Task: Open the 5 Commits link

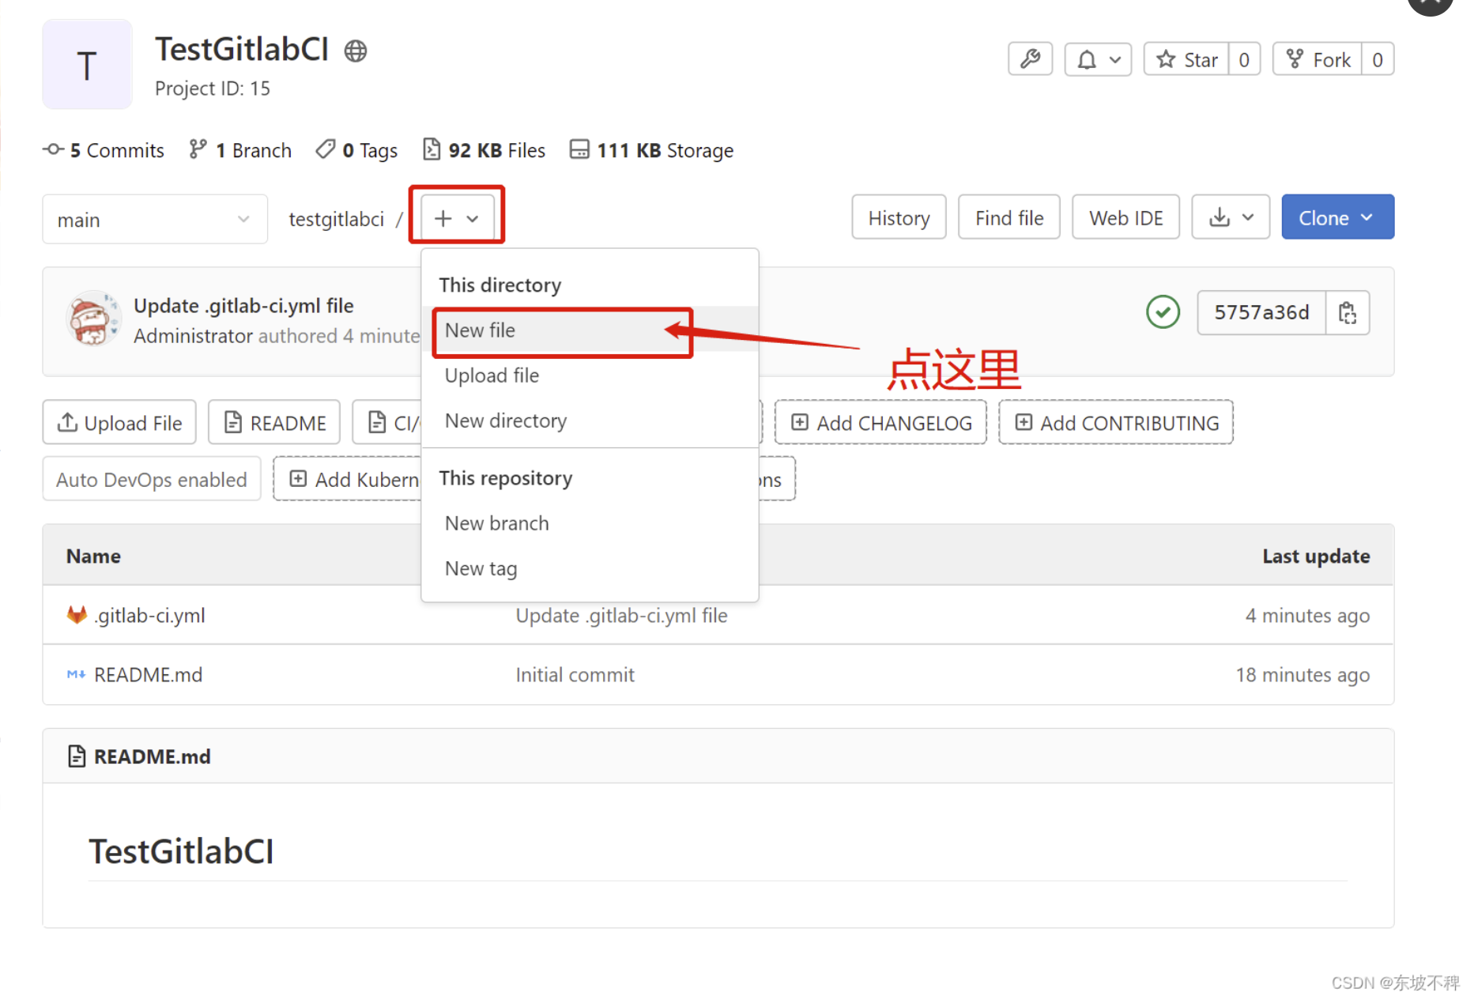Action: pos(104,150)
